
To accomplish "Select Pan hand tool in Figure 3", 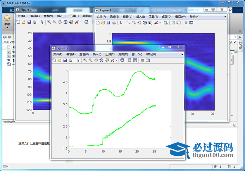I will tap(96, 61).
